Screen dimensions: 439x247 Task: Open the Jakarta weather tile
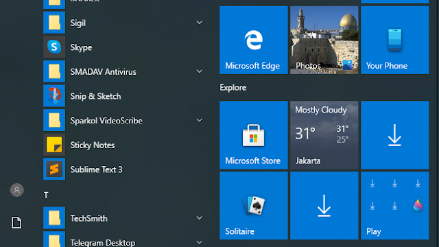tap(324, 135)
